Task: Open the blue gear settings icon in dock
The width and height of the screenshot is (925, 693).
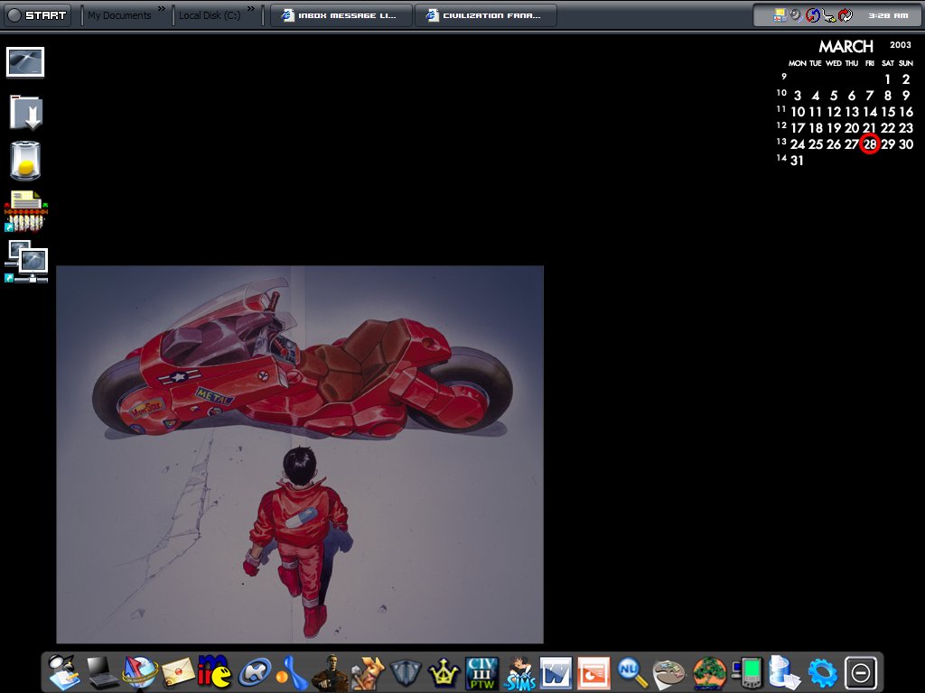Action: (x=822, y=673)
